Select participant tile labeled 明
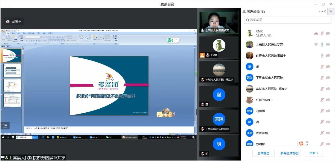Screen dimensions: 335x161 (x=219, y=146)
